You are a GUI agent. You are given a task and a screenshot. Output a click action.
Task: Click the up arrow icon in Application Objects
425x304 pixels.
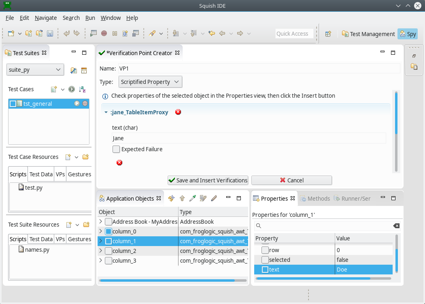point(182,199)
